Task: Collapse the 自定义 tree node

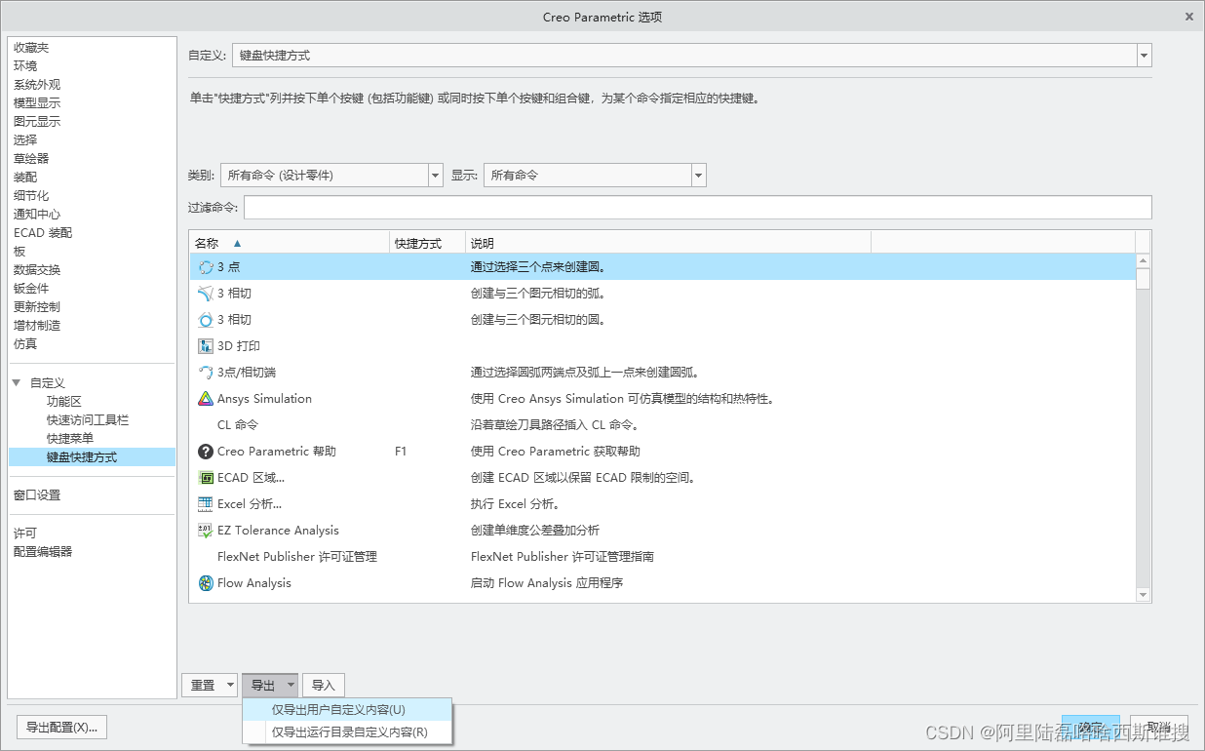Action: point(16,383)
